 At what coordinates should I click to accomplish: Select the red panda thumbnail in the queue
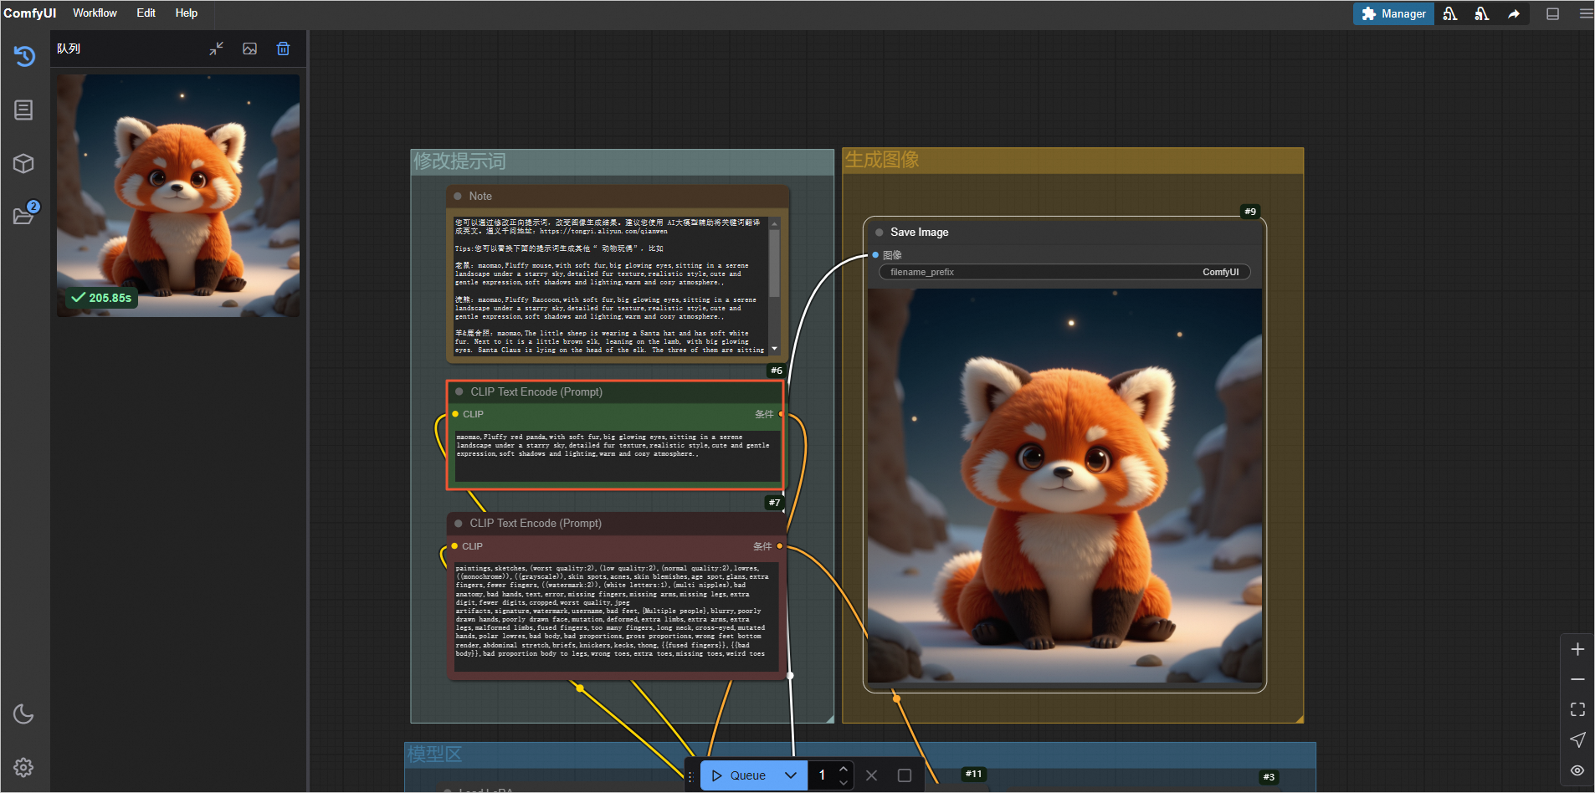point(178,195)
